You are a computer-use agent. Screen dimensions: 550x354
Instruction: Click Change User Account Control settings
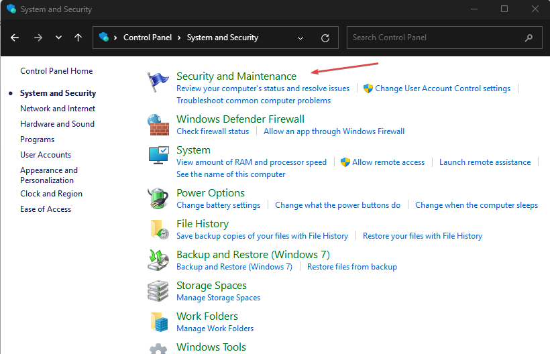pos(443,88)
